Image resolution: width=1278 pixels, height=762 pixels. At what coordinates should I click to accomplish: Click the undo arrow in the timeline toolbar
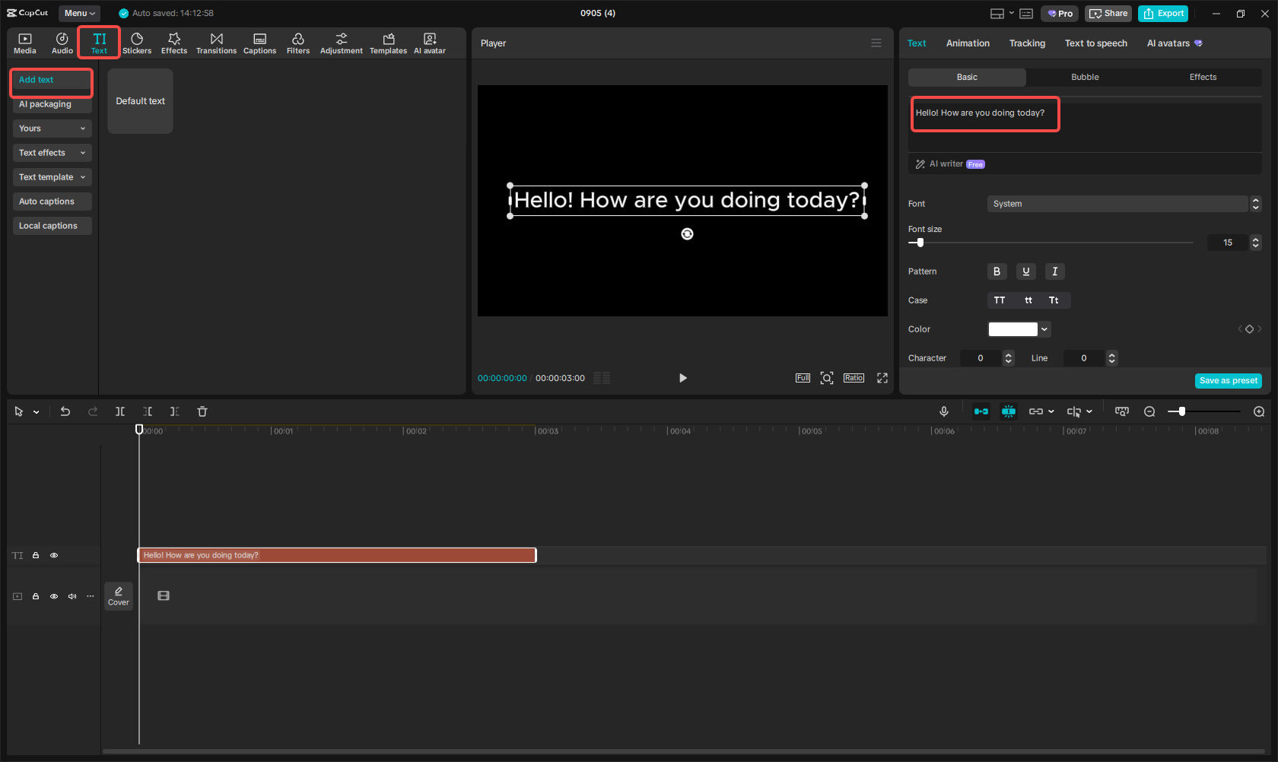65,411
